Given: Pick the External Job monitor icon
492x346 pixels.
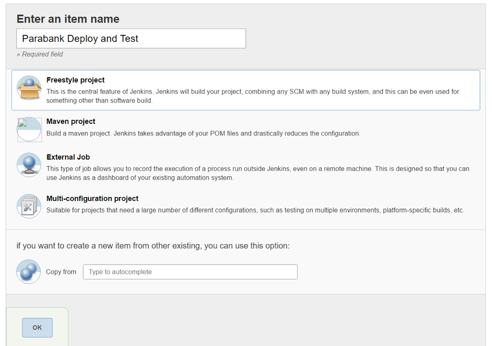Looking at the screenshot, I should coord(29,165).
